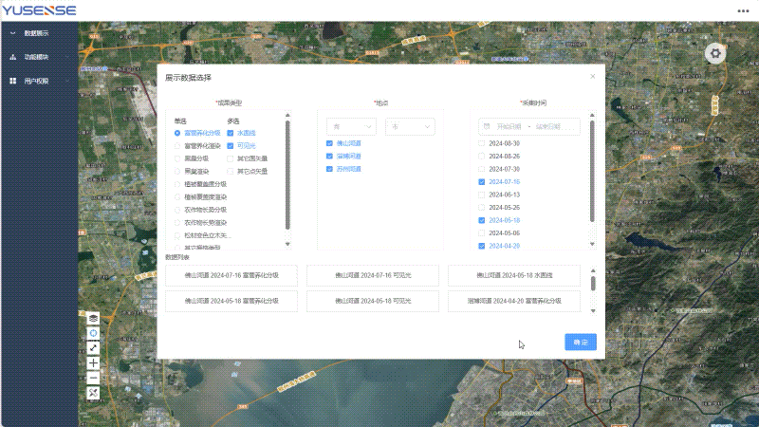Click the map layers stack icon
759x427 pixels.
(93, 318)
